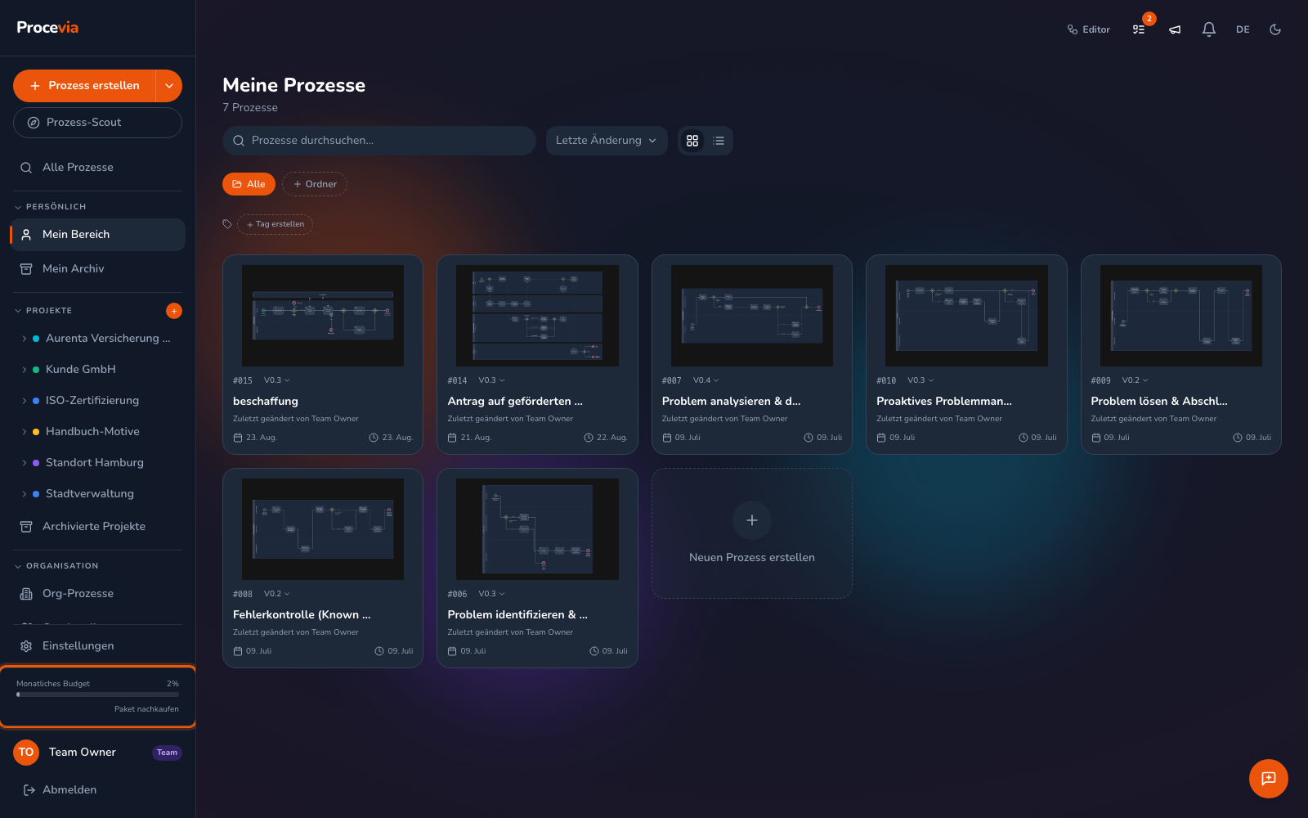The image size is (1308, 818).
Task: Click Neuen Prozess erstellen card
Action: pos(752,533)
